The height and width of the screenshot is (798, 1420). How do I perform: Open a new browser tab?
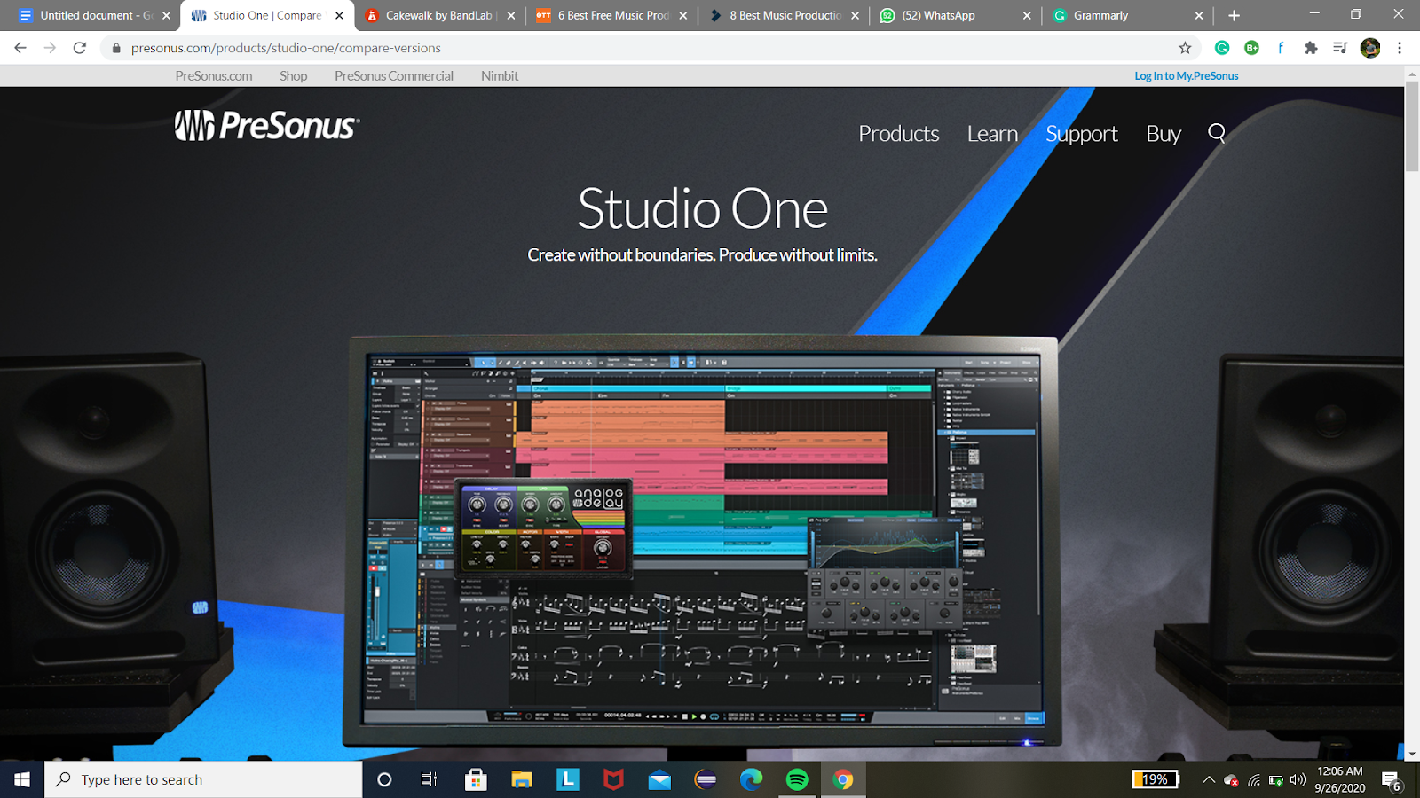(1234, 15)
